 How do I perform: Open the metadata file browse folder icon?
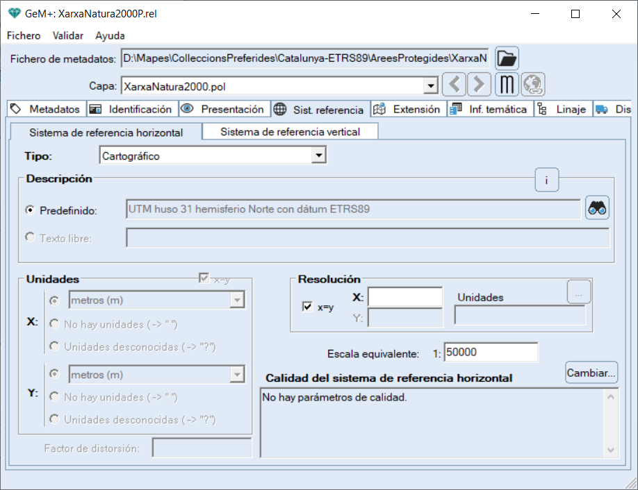point(507,58)
